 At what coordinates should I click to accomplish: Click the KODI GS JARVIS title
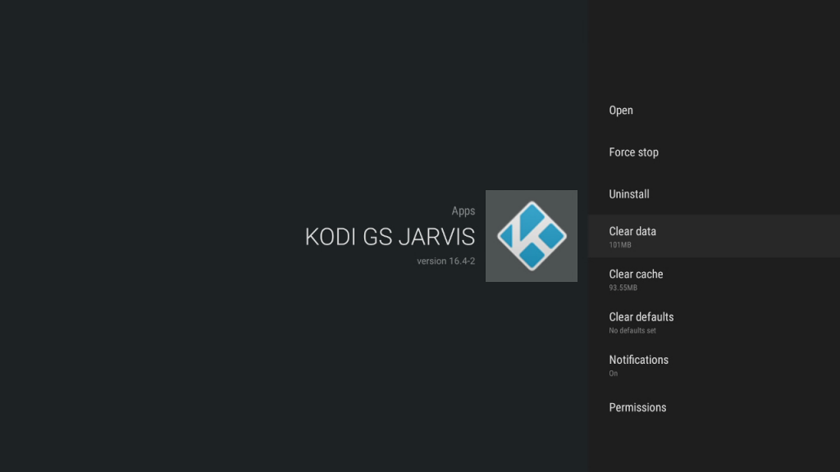click(x=390, y=237)
